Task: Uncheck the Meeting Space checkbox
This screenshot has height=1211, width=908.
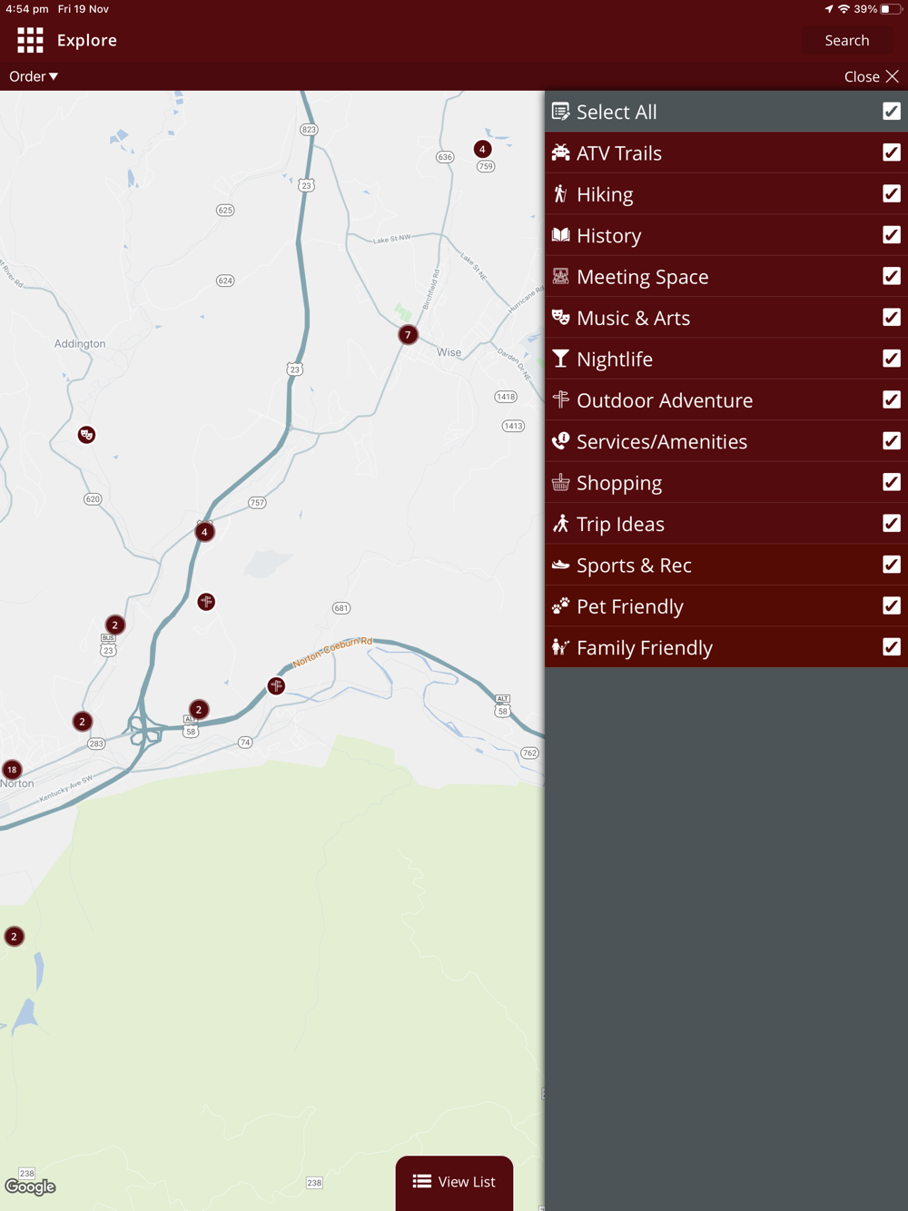Action: [x=892, y=276]
